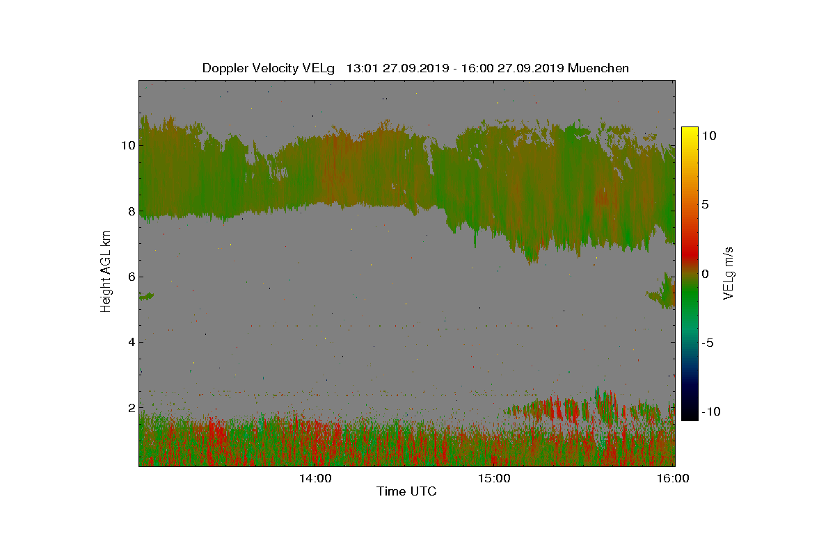
Task: Click the height tick label '10'
Action: pyautogui.click(x=127, y=145)
